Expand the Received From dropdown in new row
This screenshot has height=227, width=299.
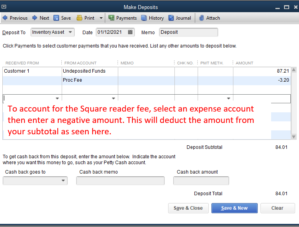point(57,98)
